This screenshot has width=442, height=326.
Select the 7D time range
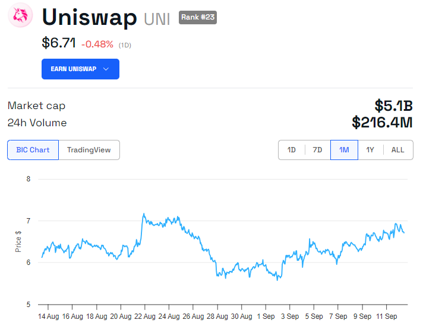tap(317, 150)
